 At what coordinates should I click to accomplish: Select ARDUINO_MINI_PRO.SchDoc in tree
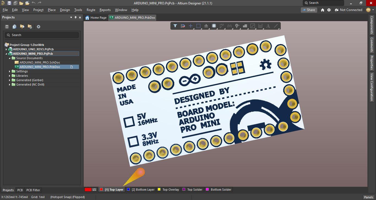(40, 62)
